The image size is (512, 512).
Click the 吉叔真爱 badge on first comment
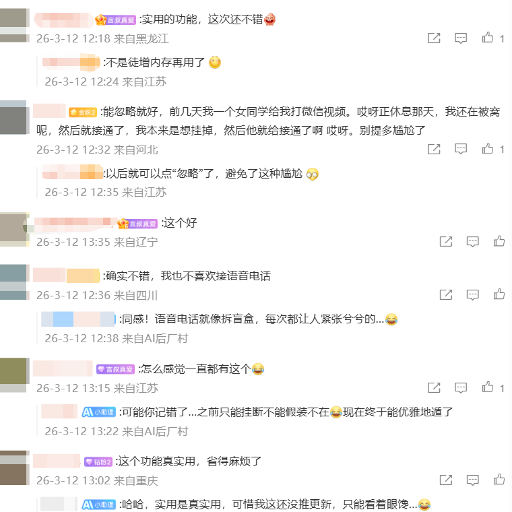pyautogui.click(x=115, y=20)
